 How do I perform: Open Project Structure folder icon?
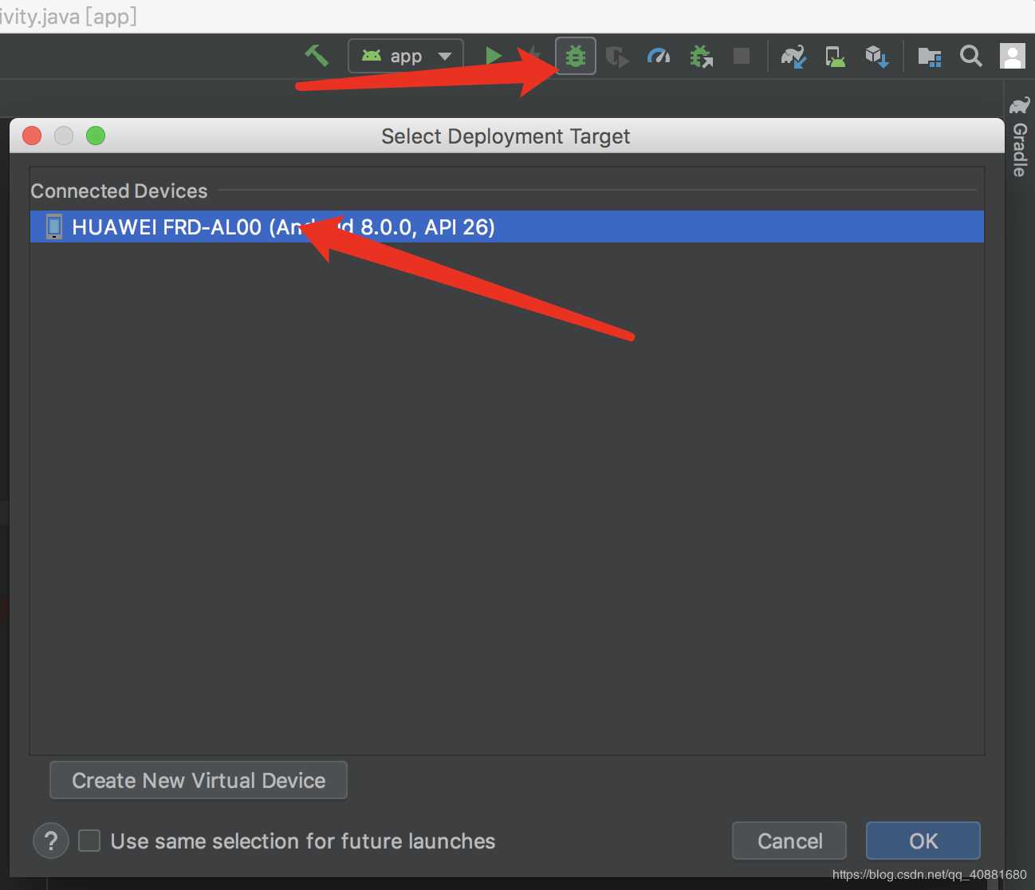[930, 57]
